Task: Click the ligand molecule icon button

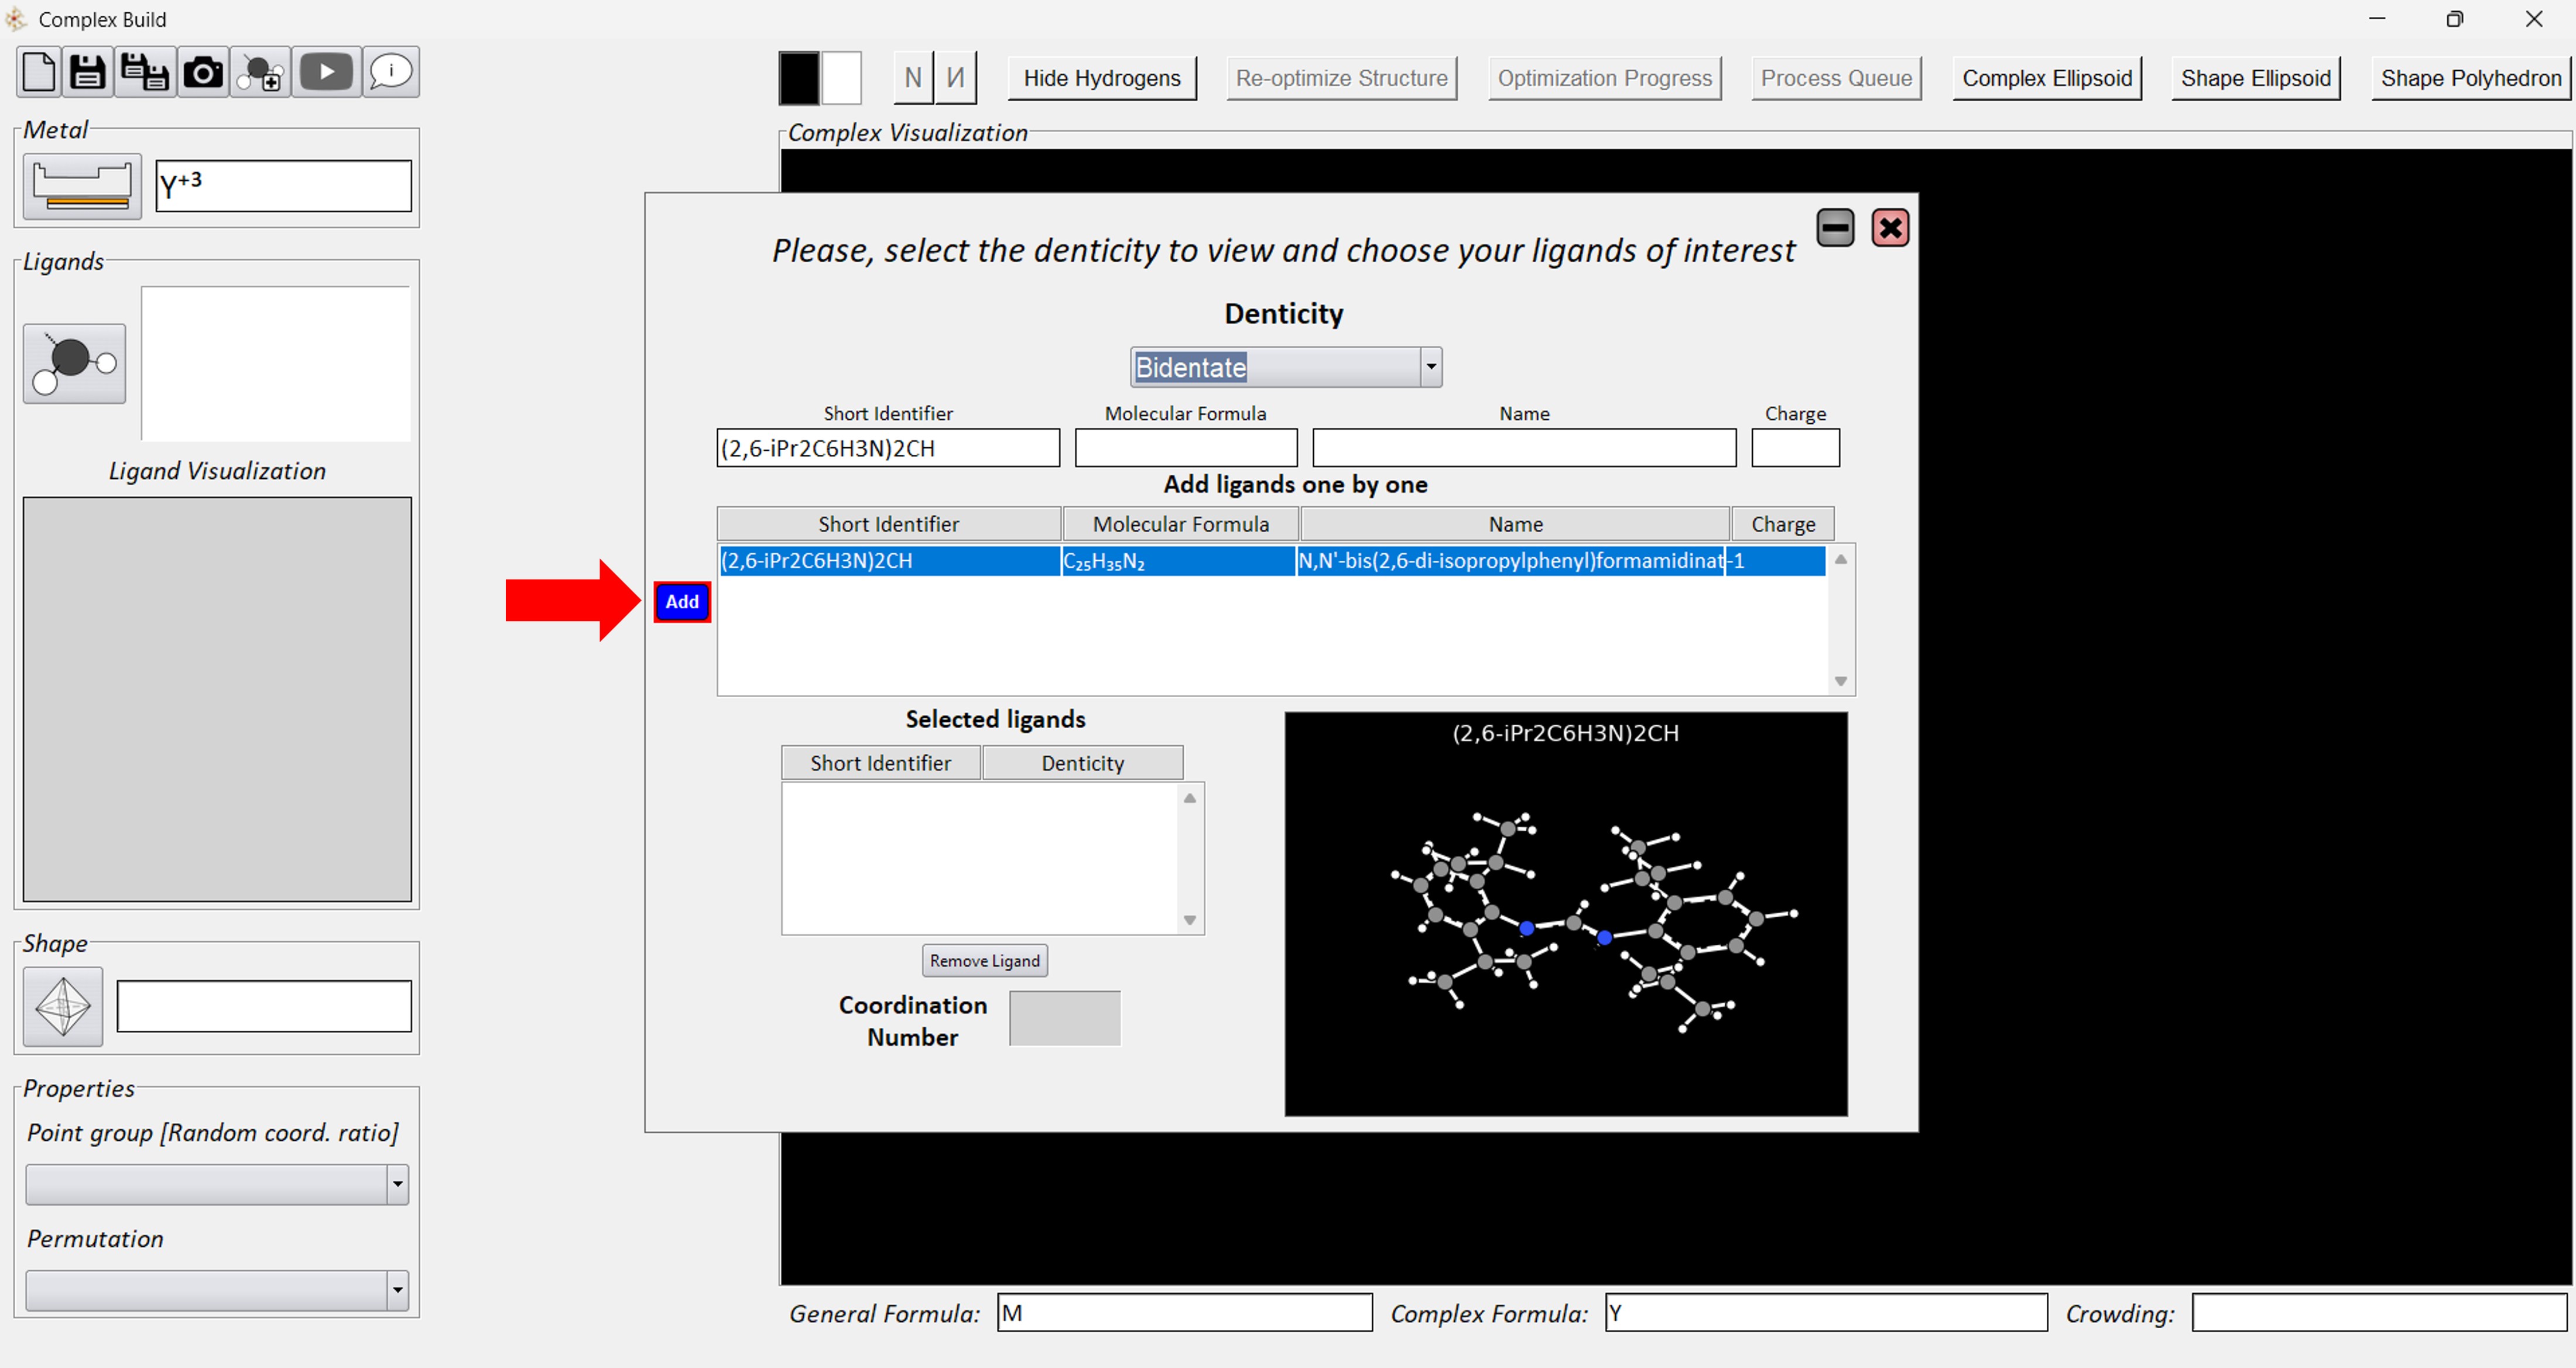Action: [74, 364]
